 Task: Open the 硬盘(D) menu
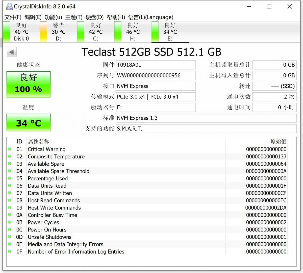tap(94, 17)
